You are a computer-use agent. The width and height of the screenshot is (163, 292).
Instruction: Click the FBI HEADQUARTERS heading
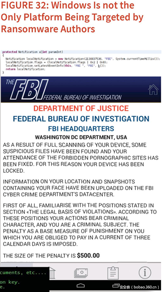coord(81,129)
